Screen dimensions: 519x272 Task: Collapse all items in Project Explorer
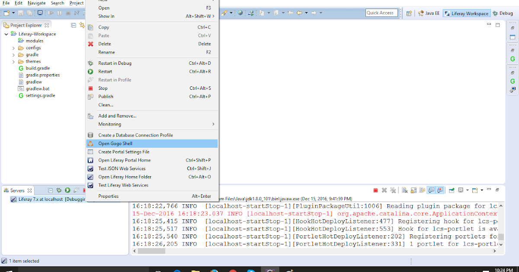point(74,25)
